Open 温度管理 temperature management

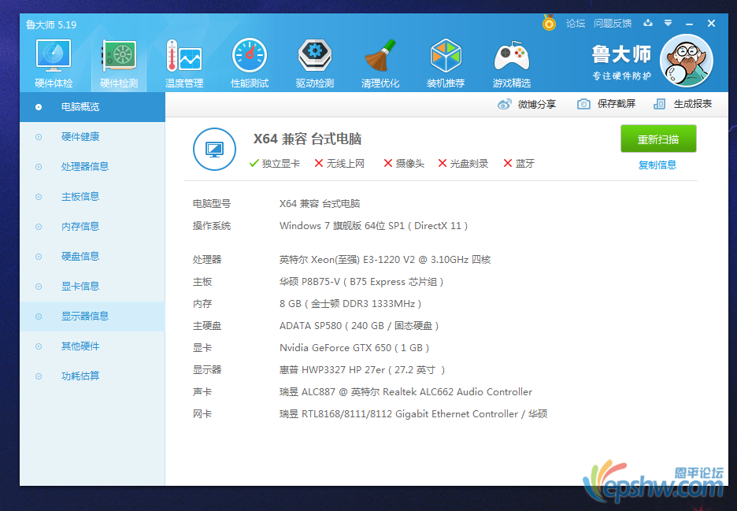point(184,64)
